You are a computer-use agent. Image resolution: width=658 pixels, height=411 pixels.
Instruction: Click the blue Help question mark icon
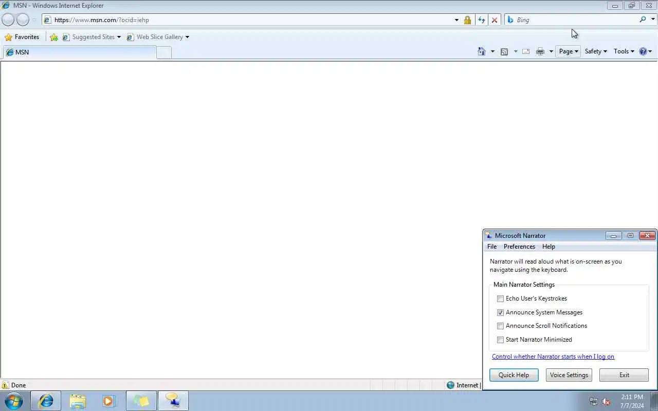pyautogui.click(x=643, y=51)
